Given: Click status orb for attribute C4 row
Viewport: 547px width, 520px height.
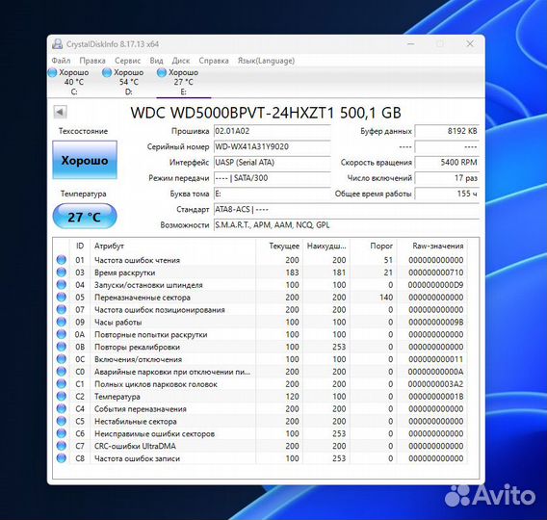Looking at the screenshot, I should [62, 408].
